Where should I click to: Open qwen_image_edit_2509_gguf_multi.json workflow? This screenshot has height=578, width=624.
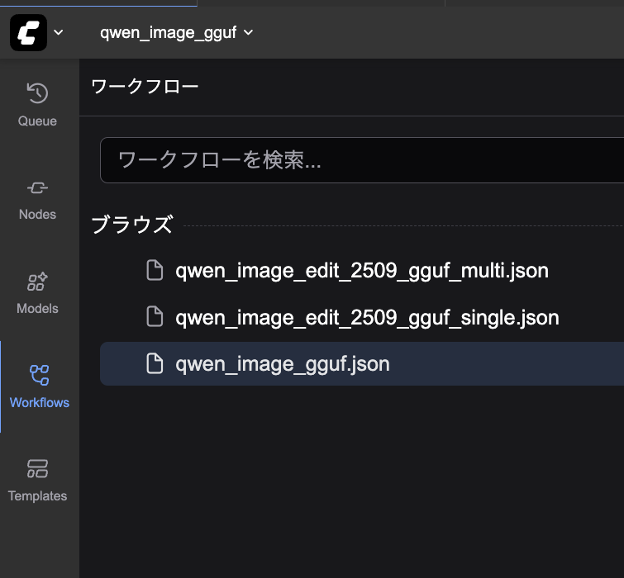click(362, 271)
